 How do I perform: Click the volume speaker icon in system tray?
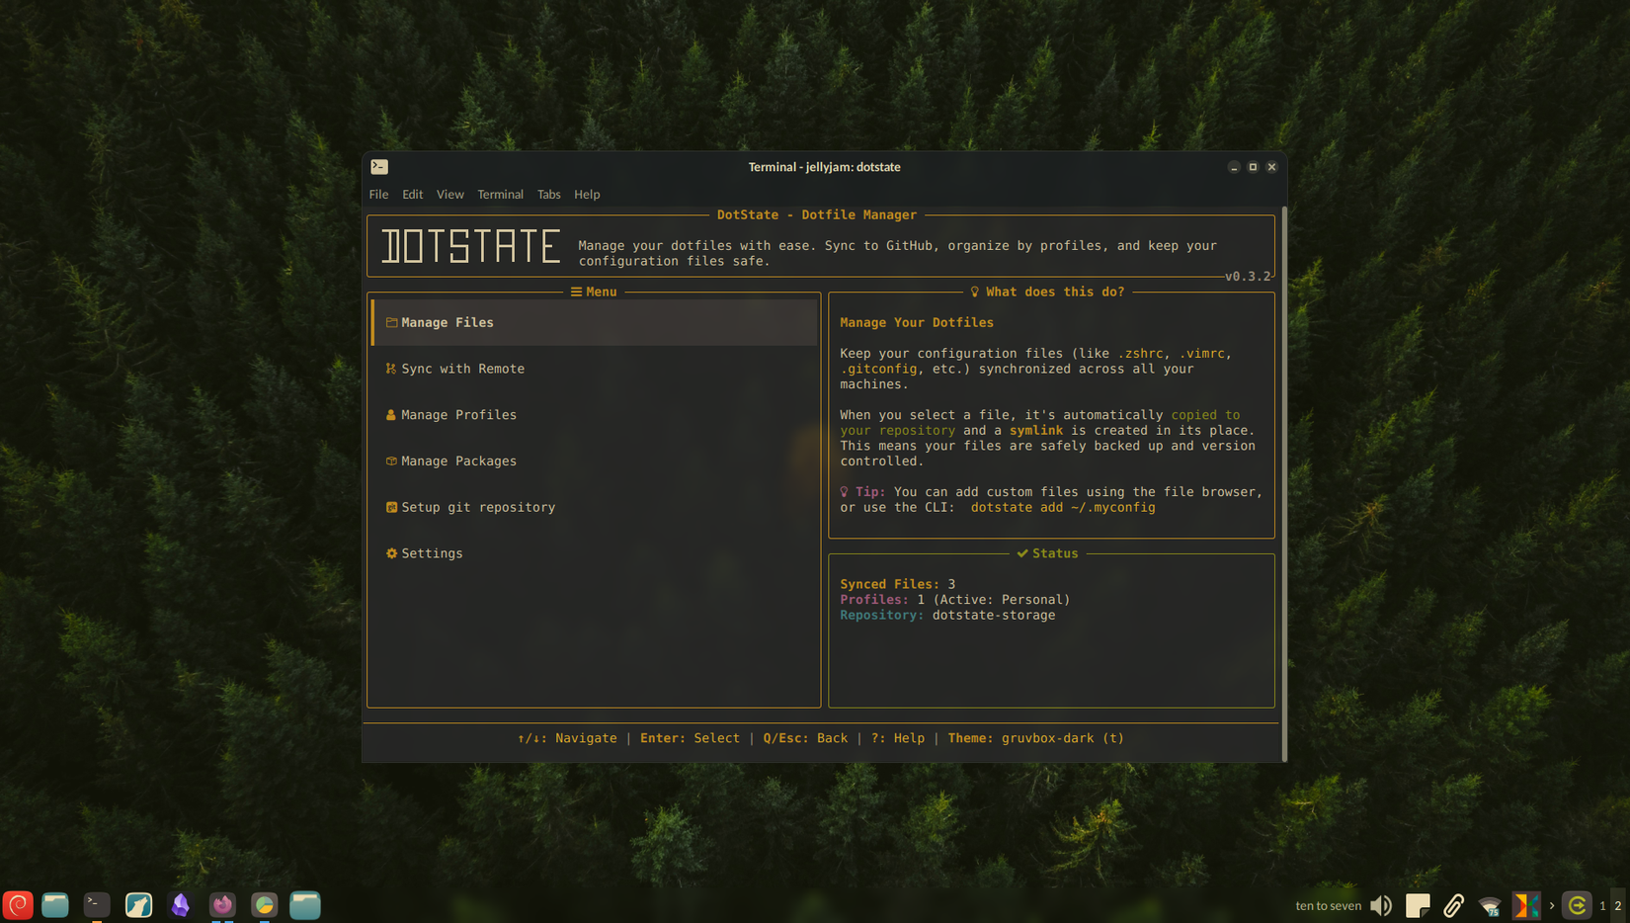point(1381,905)
